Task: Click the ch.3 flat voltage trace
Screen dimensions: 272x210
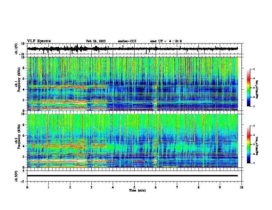Action: point(132,176)
